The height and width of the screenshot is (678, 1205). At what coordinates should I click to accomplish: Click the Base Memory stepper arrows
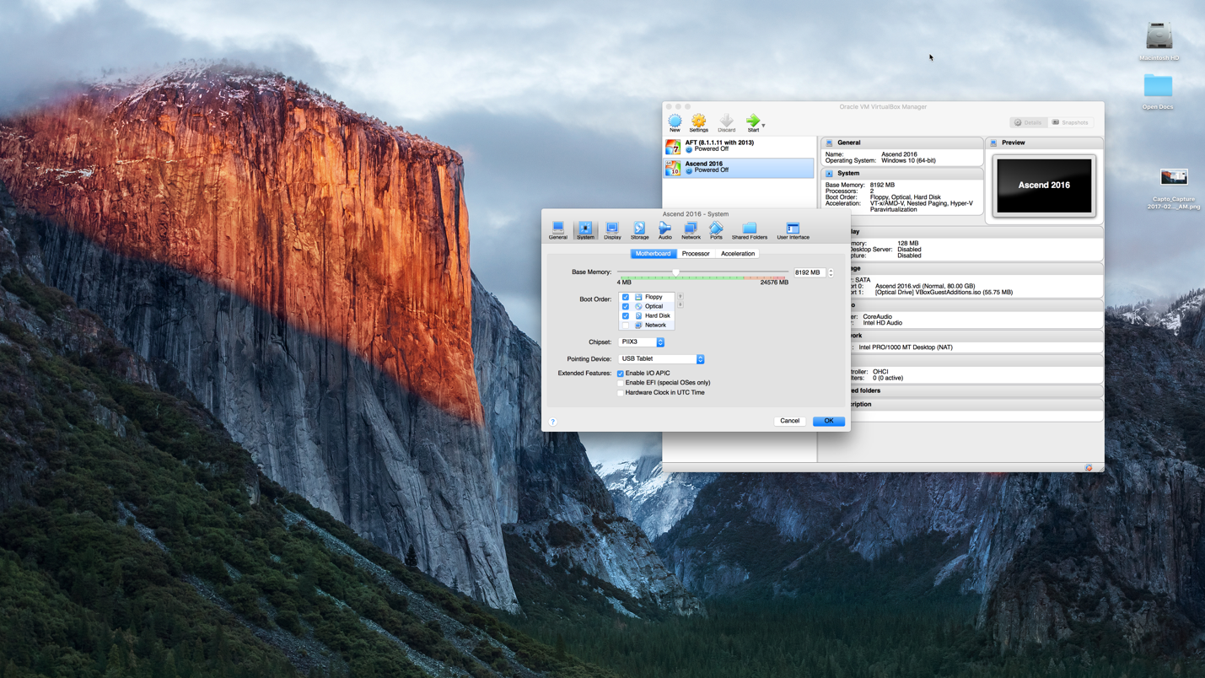pos(831,272)
